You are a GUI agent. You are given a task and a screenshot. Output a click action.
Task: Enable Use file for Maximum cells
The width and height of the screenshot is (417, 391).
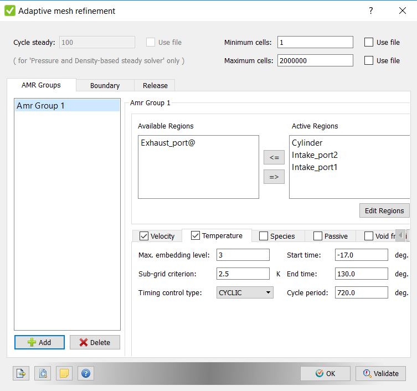[369, 60]
